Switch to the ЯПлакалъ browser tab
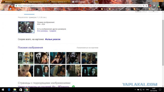This screenshot has height=92, width=164. (12, 2)
